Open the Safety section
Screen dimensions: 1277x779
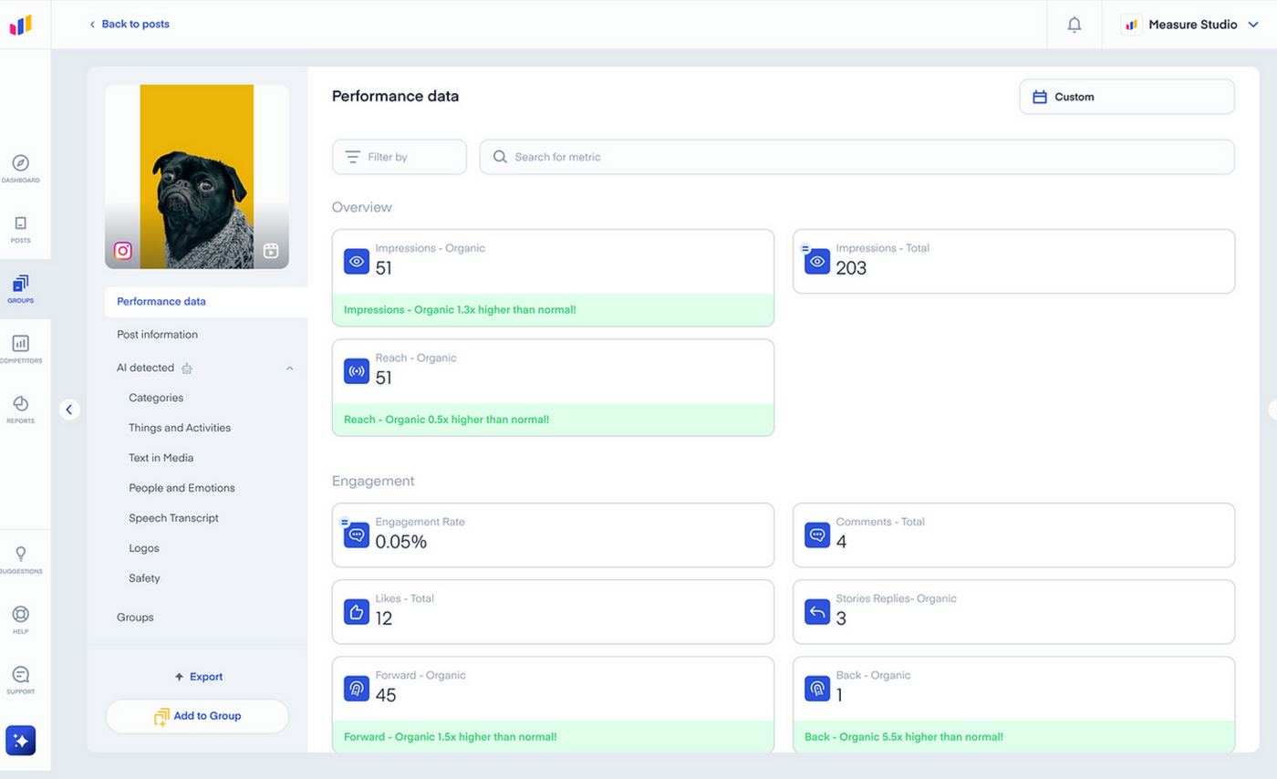pos(144,578)
